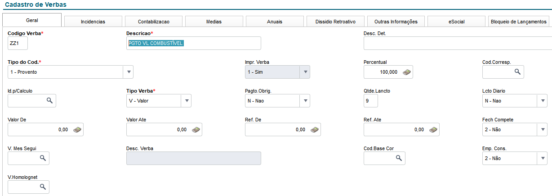Click the Descricao text field
This screenshot has height=196, width=552.
(x=194, y=43)
